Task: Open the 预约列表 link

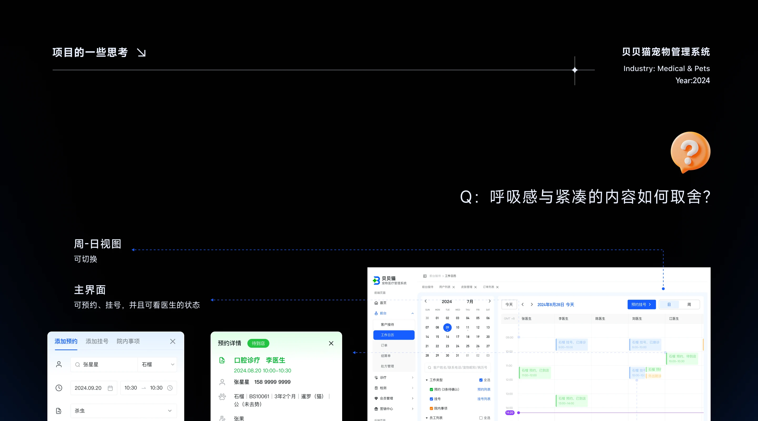Action: tap(484, 389)
